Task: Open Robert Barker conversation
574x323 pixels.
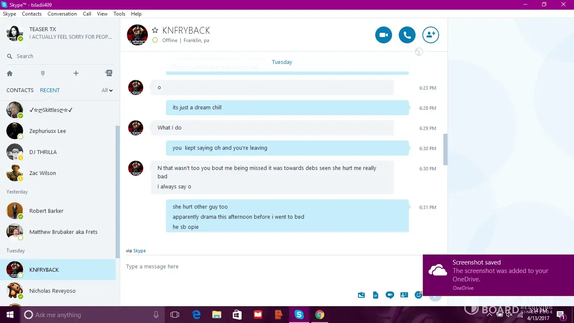Action: 58,211
